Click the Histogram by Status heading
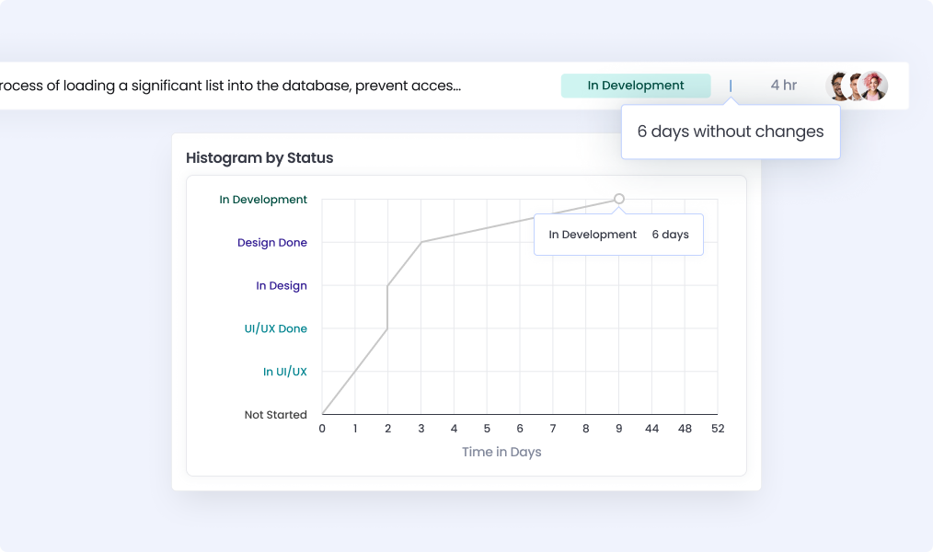 tap(259, 158)
